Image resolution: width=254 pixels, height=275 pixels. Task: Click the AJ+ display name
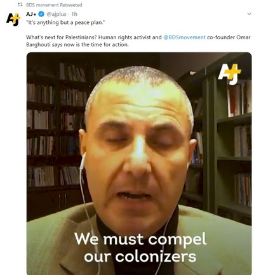pos(31,14)
